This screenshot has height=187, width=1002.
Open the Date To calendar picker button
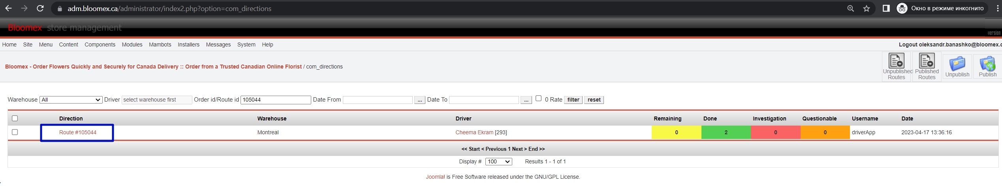coord(526,100)
